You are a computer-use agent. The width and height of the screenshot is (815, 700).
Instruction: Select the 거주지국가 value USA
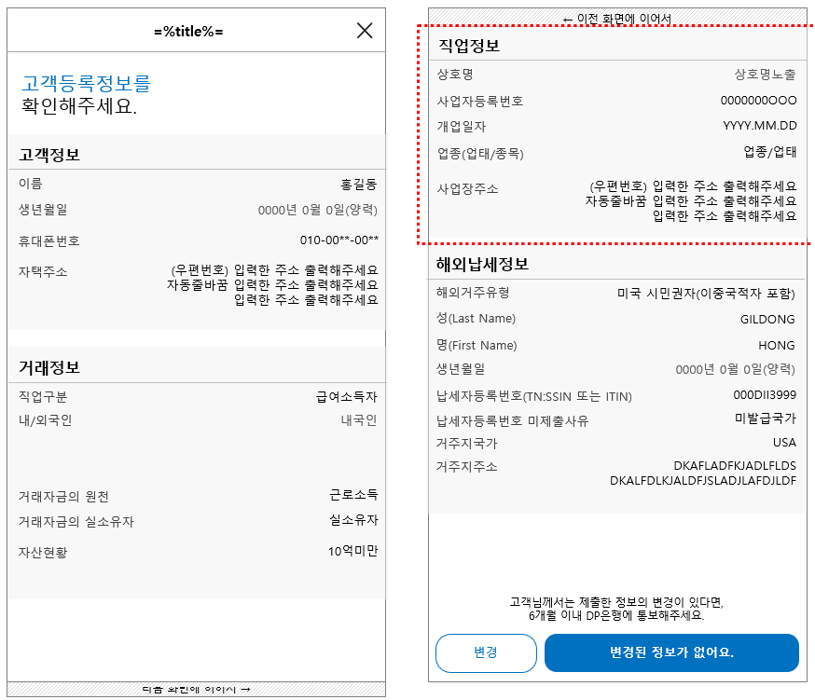tap(783, 443)
